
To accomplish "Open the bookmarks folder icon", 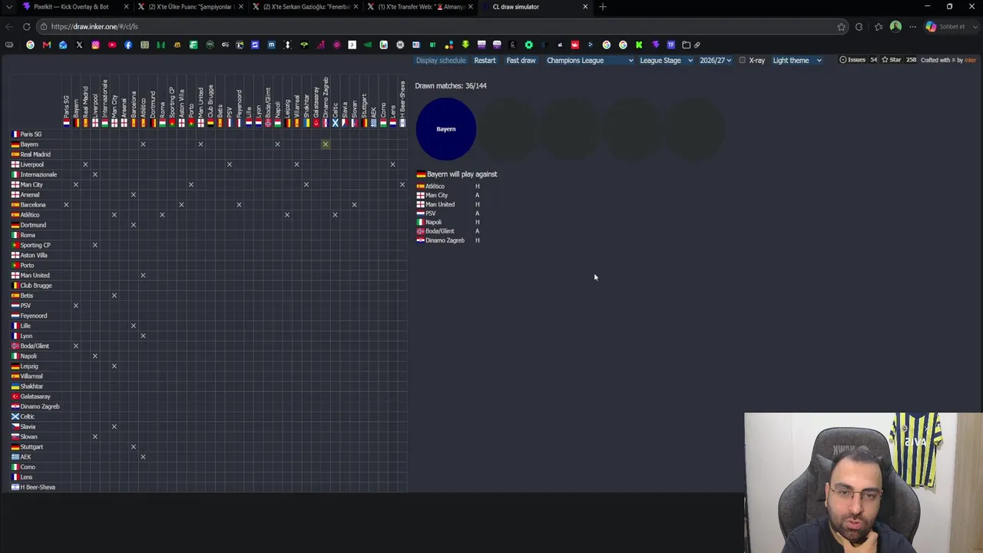I will point(687,45).
